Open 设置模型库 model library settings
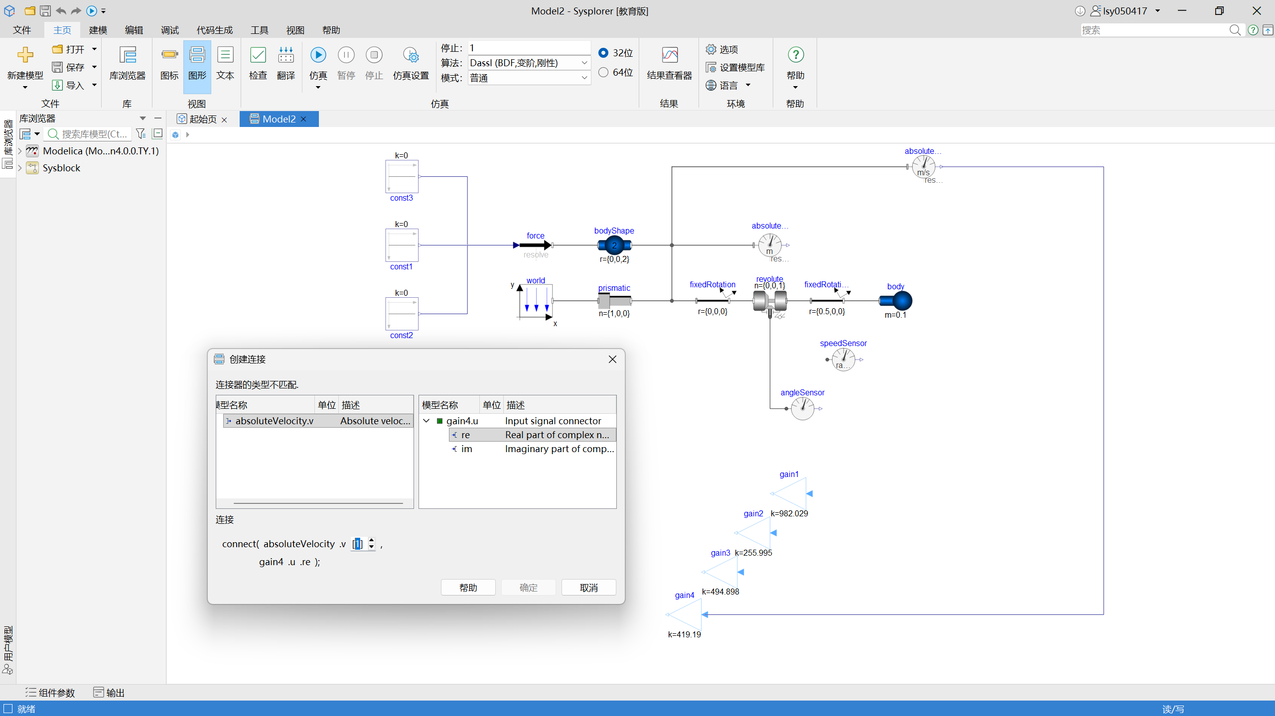The width and height of the screenshot is (1275, 716). [x=735, y=67]
